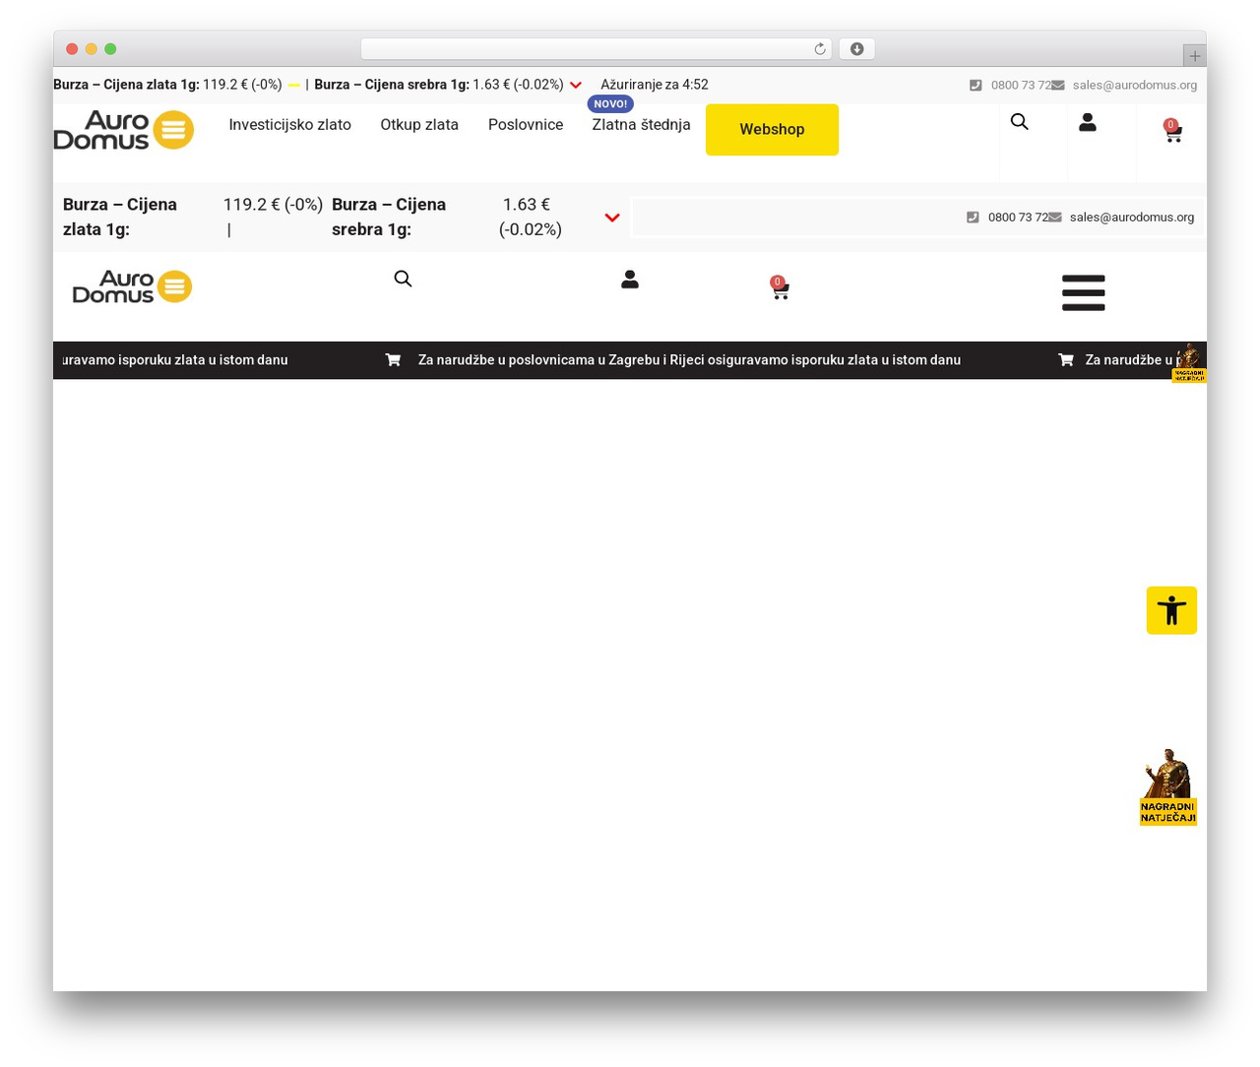Click the 0800 73 72 number in lower bar
Image resolution: width=1260 pixels, height=1067 pixels.
tap(1018, 218)
